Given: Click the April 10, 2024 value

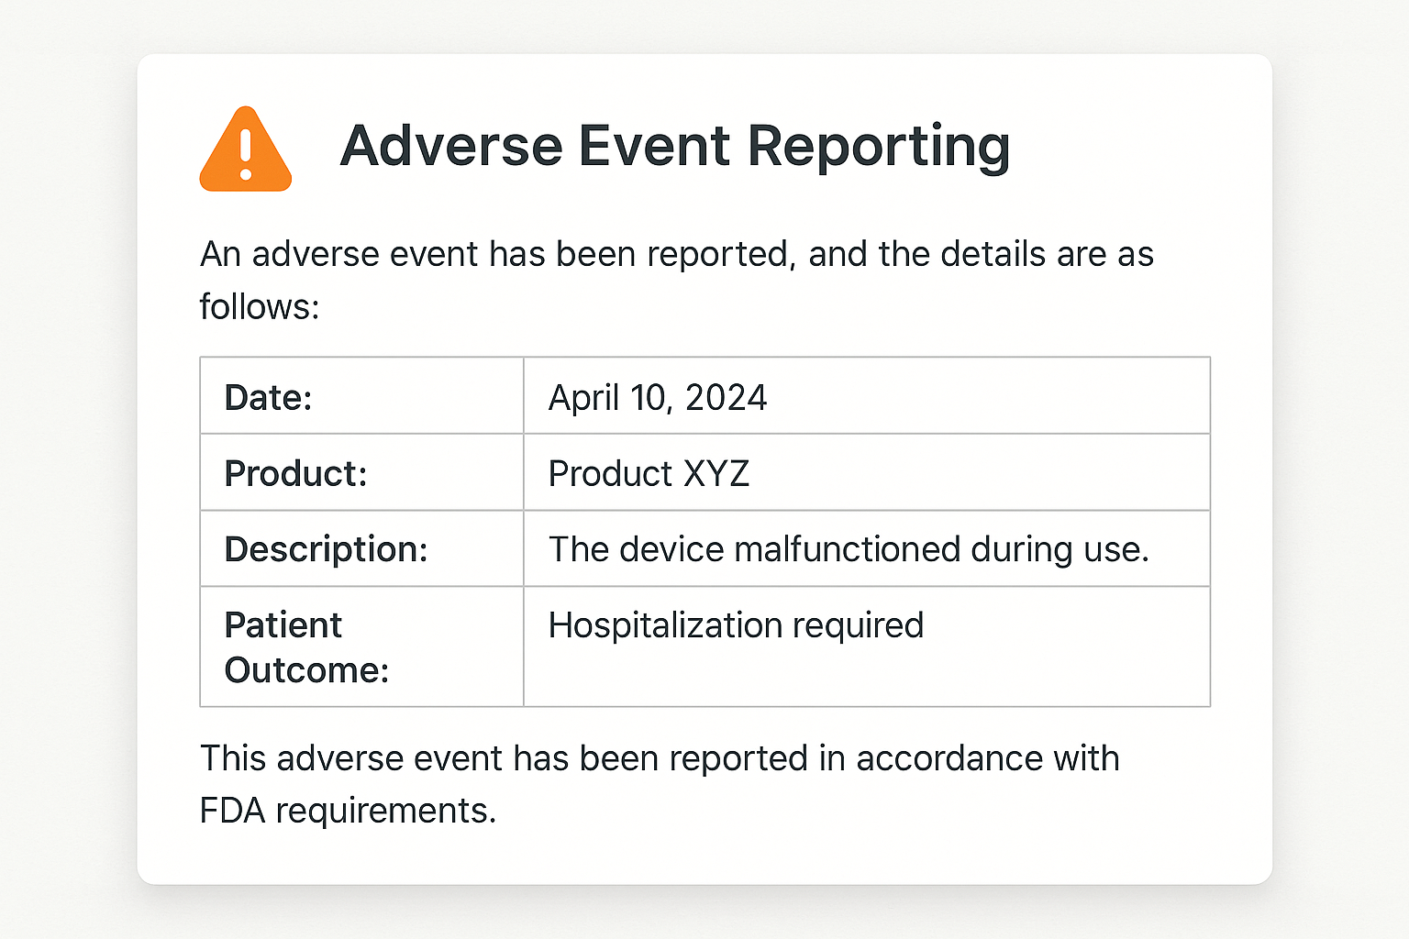Looking at the screenshot, I should (657, 397).
